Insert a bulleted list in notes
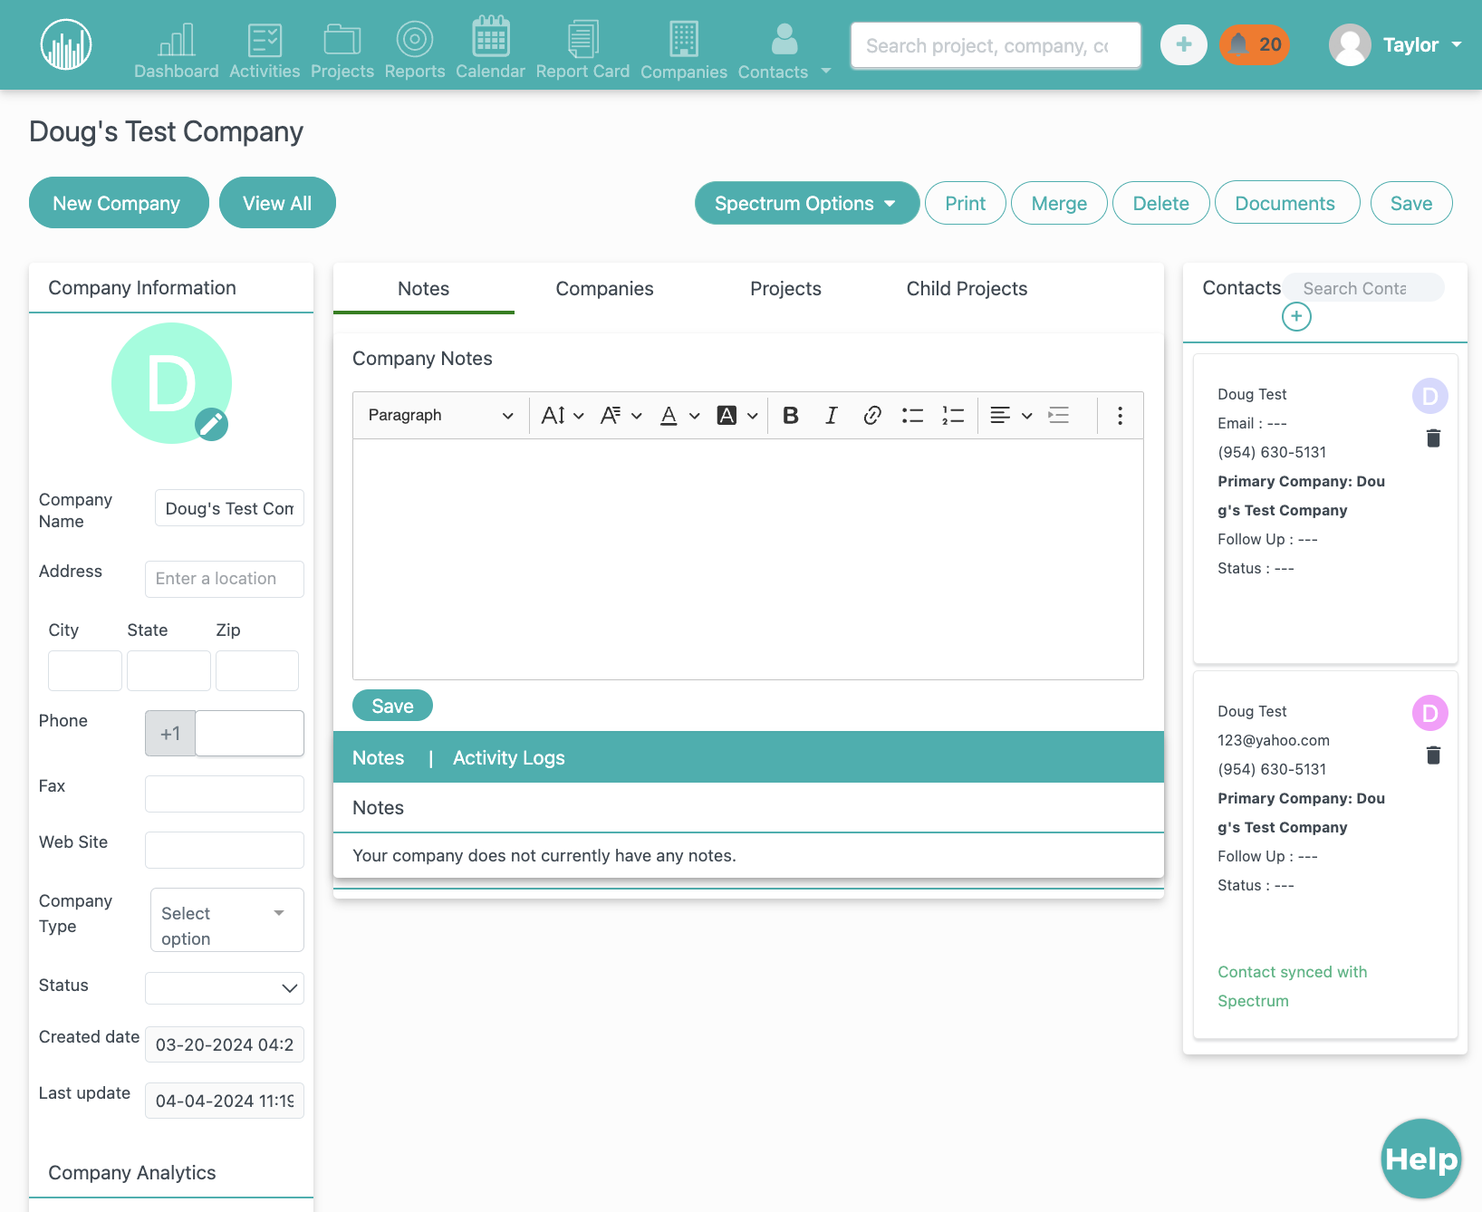This screenshot has height=1212, width=1482. pyautogui.click(x=912, y=415)
